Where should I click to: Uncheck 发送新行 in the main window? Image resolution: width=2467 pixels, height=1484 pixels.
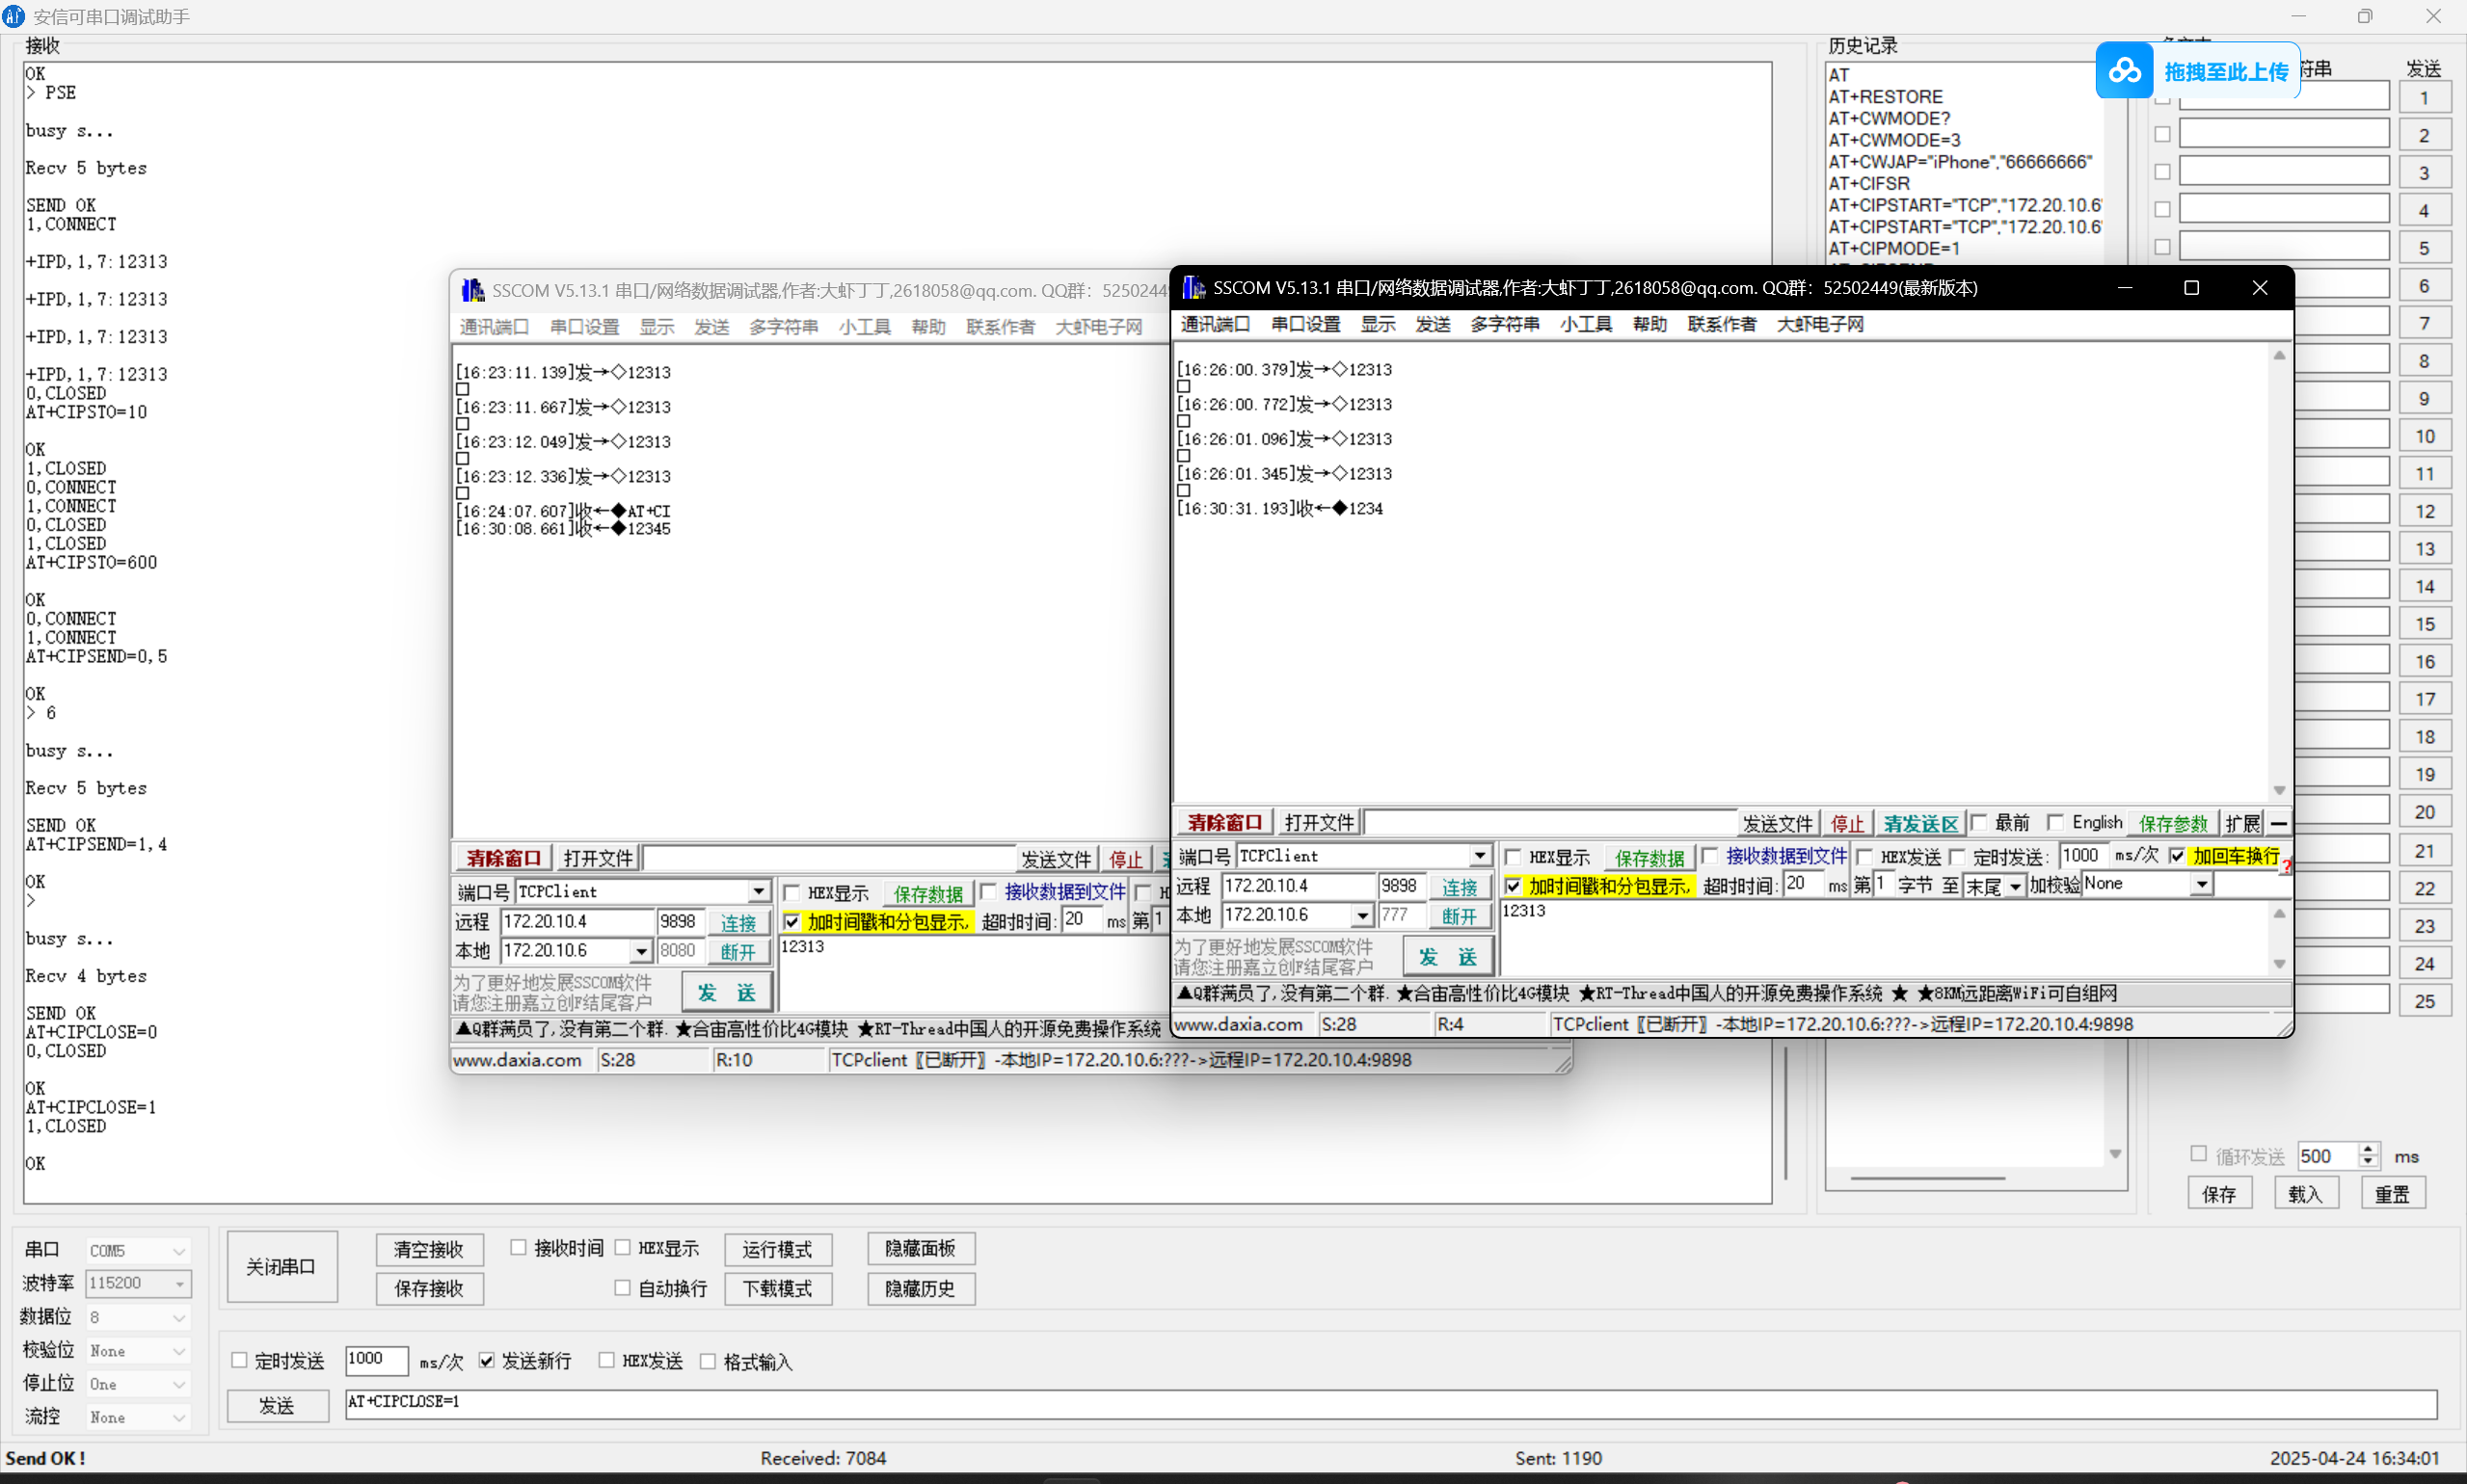click(487, 1360)
